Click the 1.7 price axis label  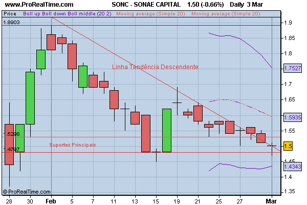pyautogui.click(x=288, y=85)
